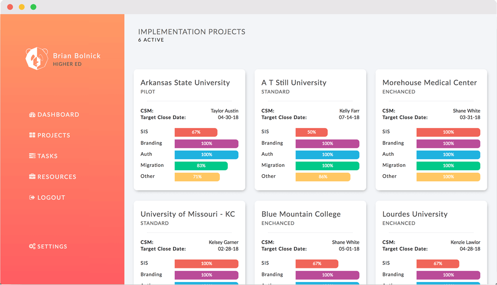Image resolution: width=497 pixels, height=285 pixels.
Task: Click Arkansas State SIS 67% progress bar
Action: coord(196,132)
